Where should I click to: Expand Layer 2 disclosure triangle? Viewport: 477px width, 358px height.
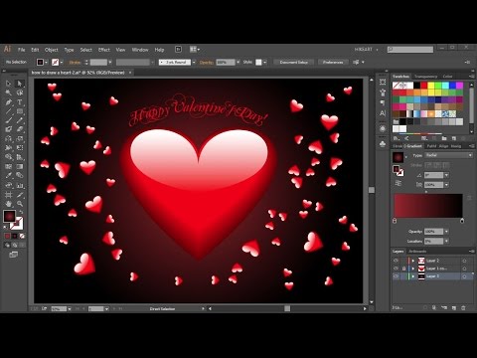[x=412, y=261]
